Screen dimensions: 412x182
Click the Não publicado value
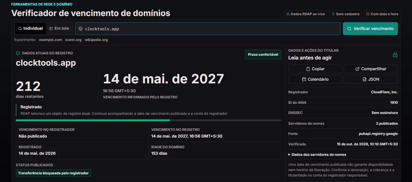tap(33, 136)
